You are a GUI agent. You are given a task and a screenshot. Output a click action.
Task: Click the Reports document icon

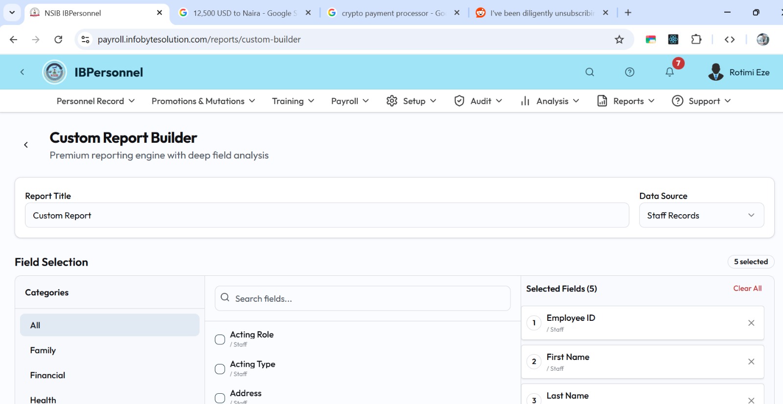[602, 101]
